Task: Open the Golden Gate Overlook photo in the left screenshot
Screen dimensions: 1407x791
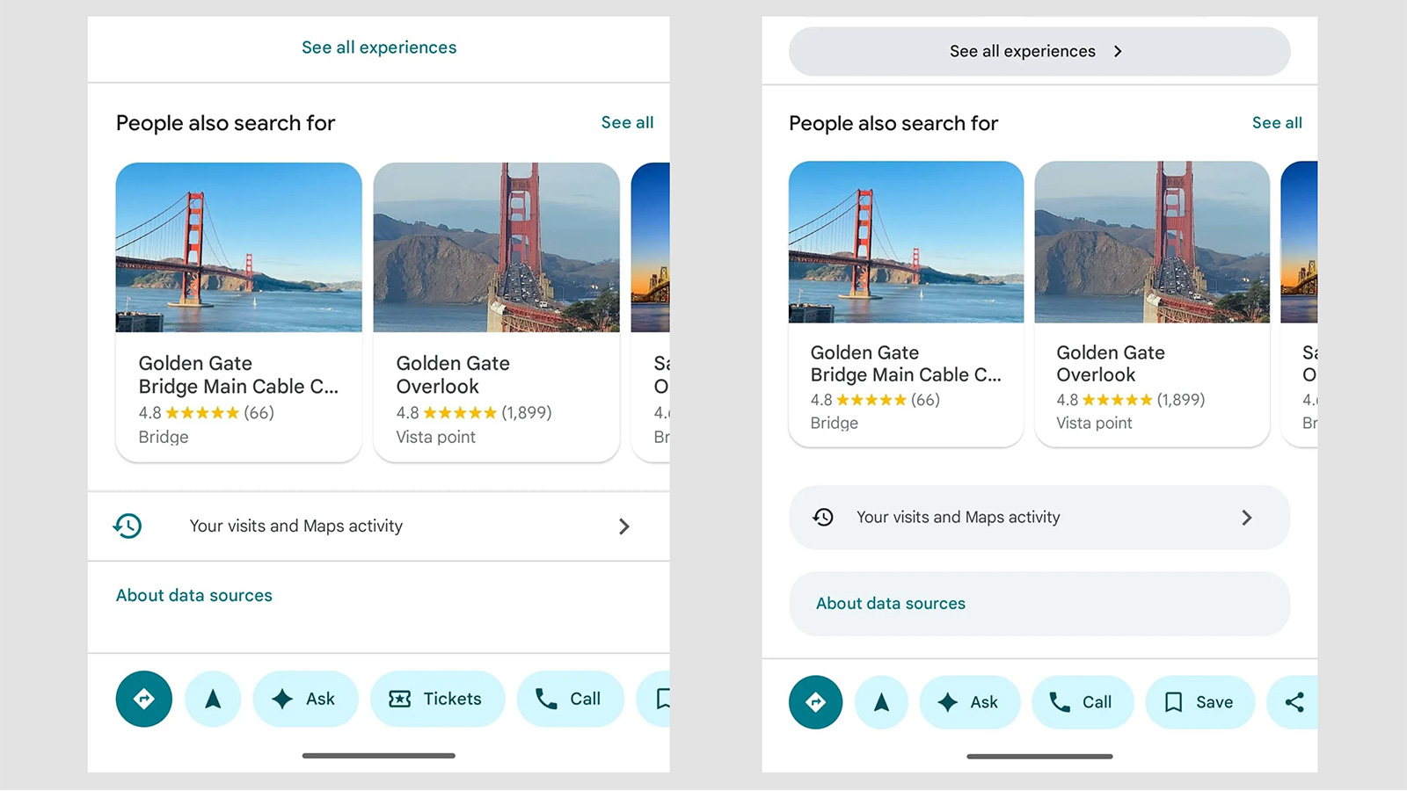Action: click(x=496, y=247)
